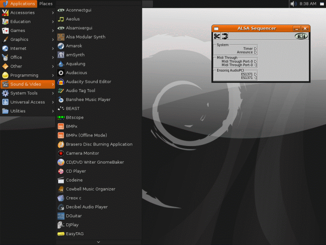Open the ALSA Sequencer window menu button

[x=216, y=29]
